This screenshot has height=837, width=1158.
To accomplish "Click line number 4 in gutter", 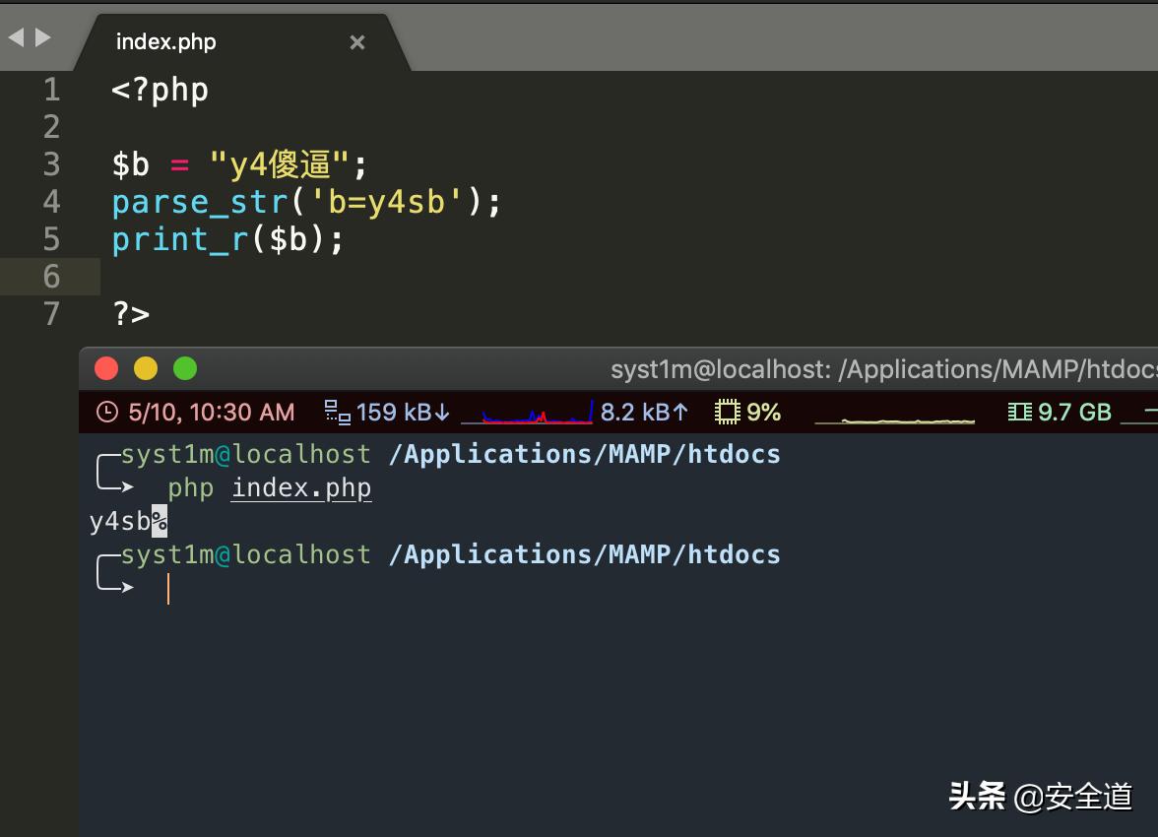I will pos(51,202).
